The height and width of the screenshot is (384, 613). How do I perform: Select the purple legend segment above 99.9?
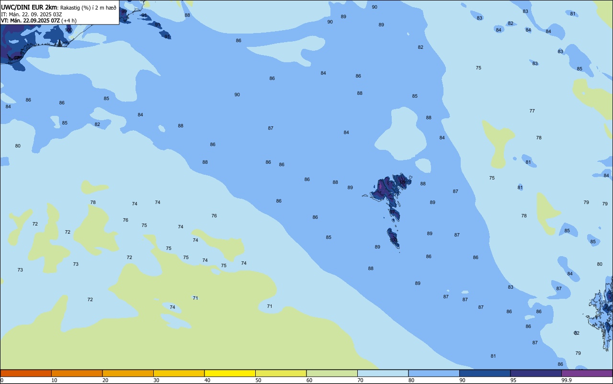(587, 373)
